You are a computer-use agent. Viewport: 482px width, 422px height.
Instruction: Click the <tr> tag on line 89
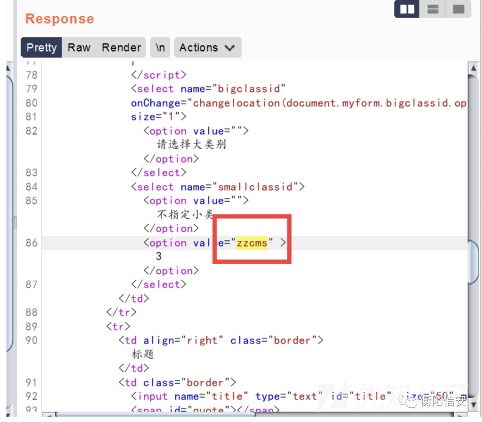pos(118,327)
